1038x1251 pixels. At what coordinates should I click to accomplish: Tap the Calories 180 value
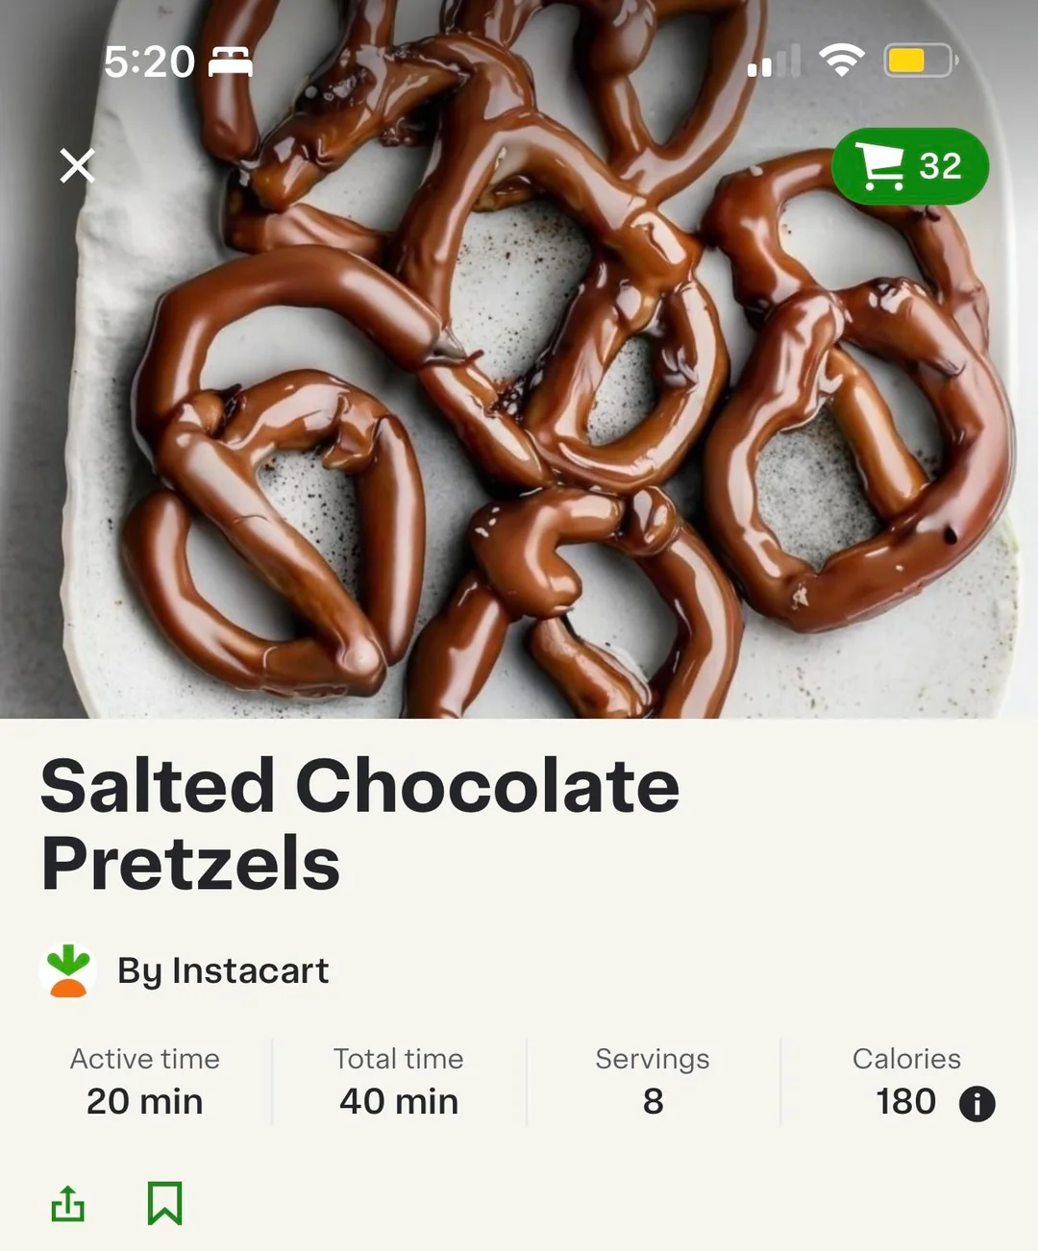tap(906, 1101)
